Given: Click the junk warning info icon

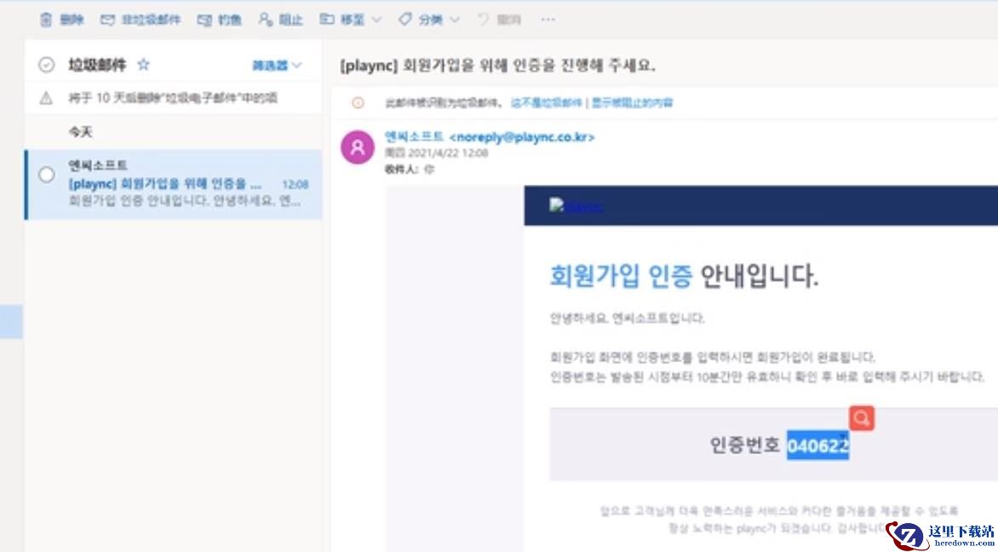Looking at the screenshot, I should click(358, 103).
